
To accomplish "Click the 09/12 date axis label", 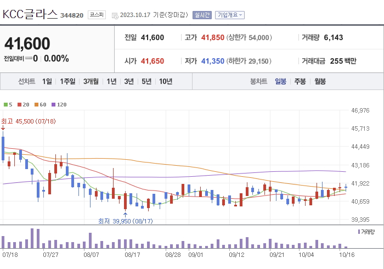I will pyautogui.click(x=236, y=255).
